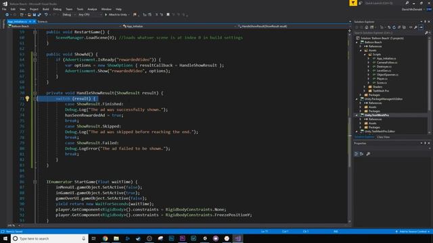Click the Open File toolbar icon

tap(29, 15)
